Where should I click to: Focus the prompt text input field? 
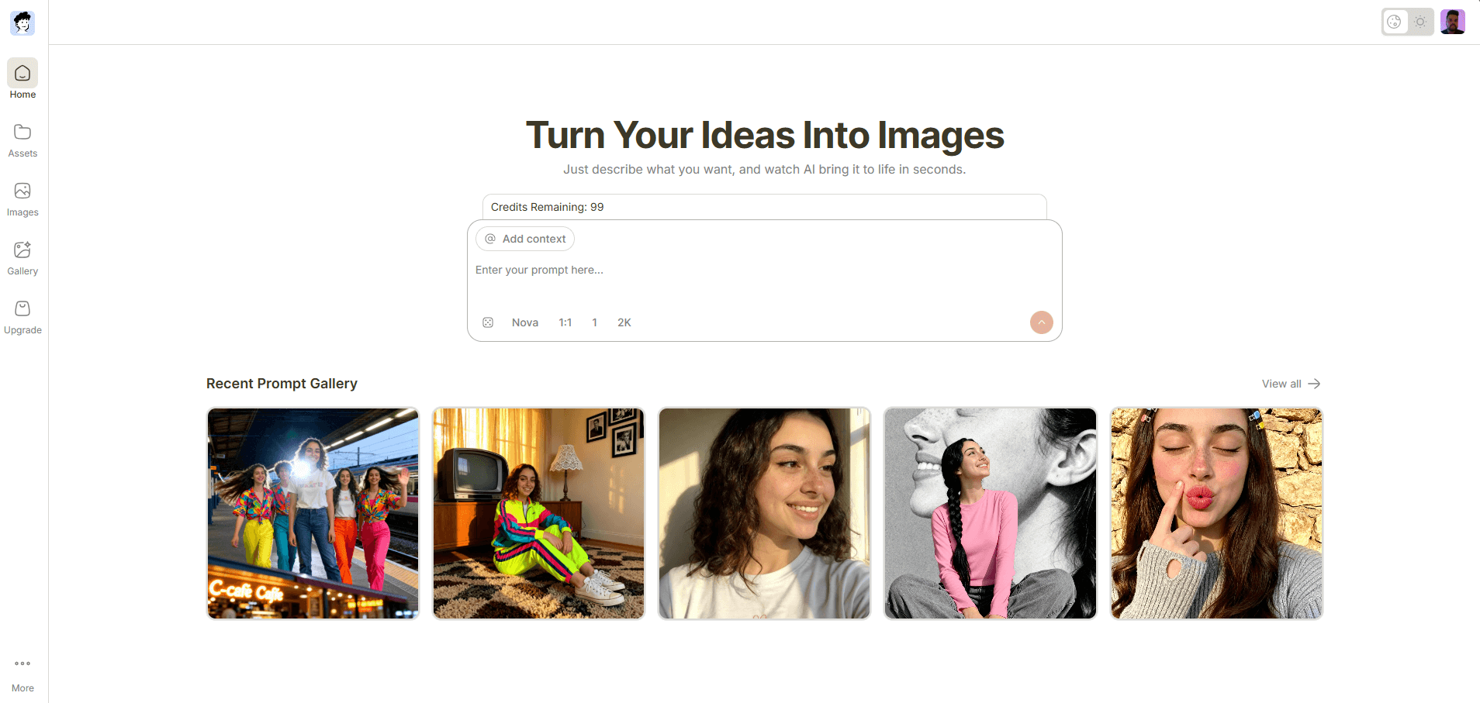[764, 279]
